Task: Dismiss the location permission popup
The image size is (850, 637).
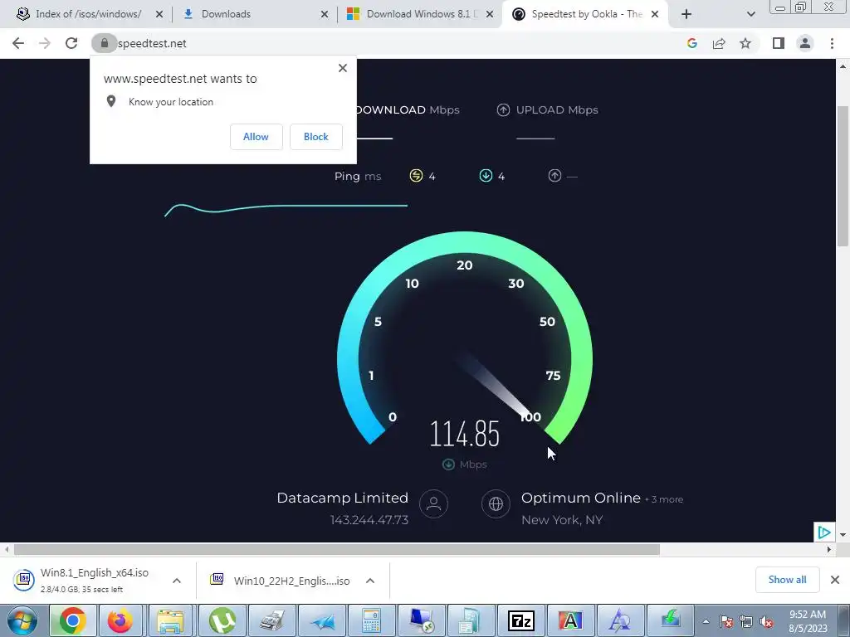Action: [x=343, y=68]
